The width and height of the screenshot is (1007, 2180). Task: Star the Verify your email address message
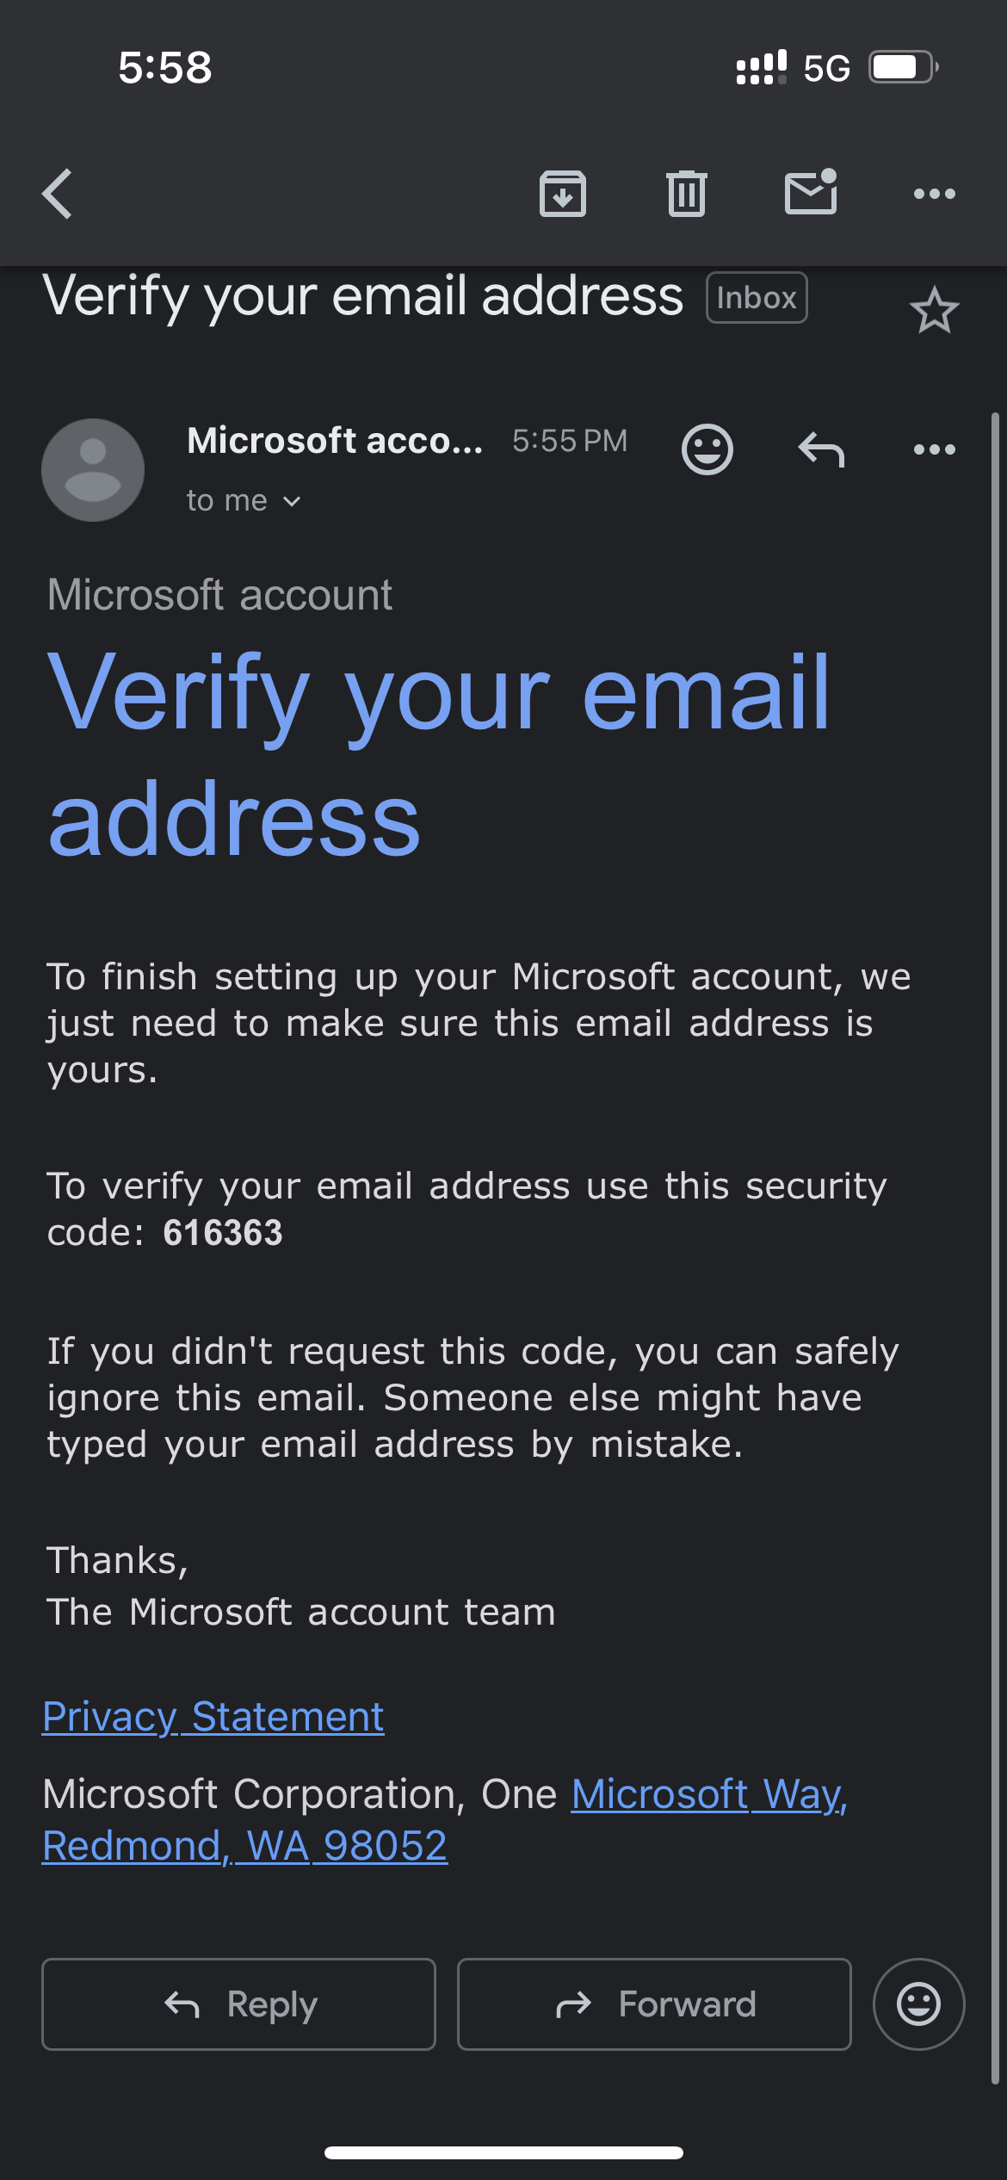coord(934,311)
